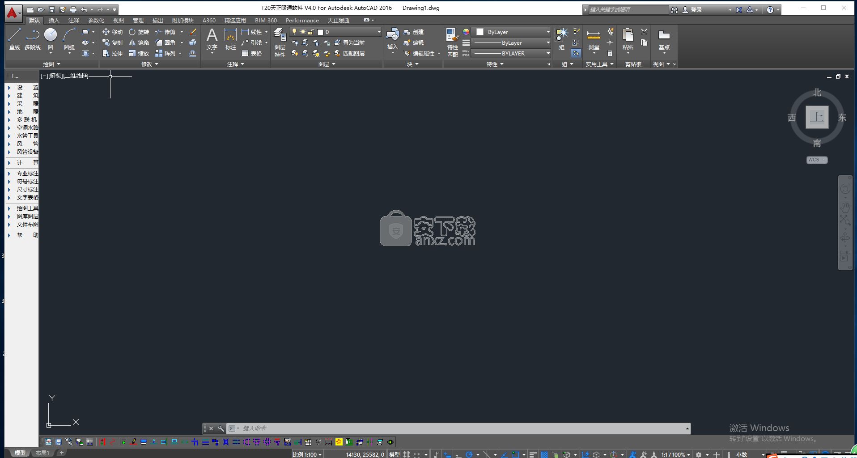Click the object color wheel icon

[x=466, y=32]
